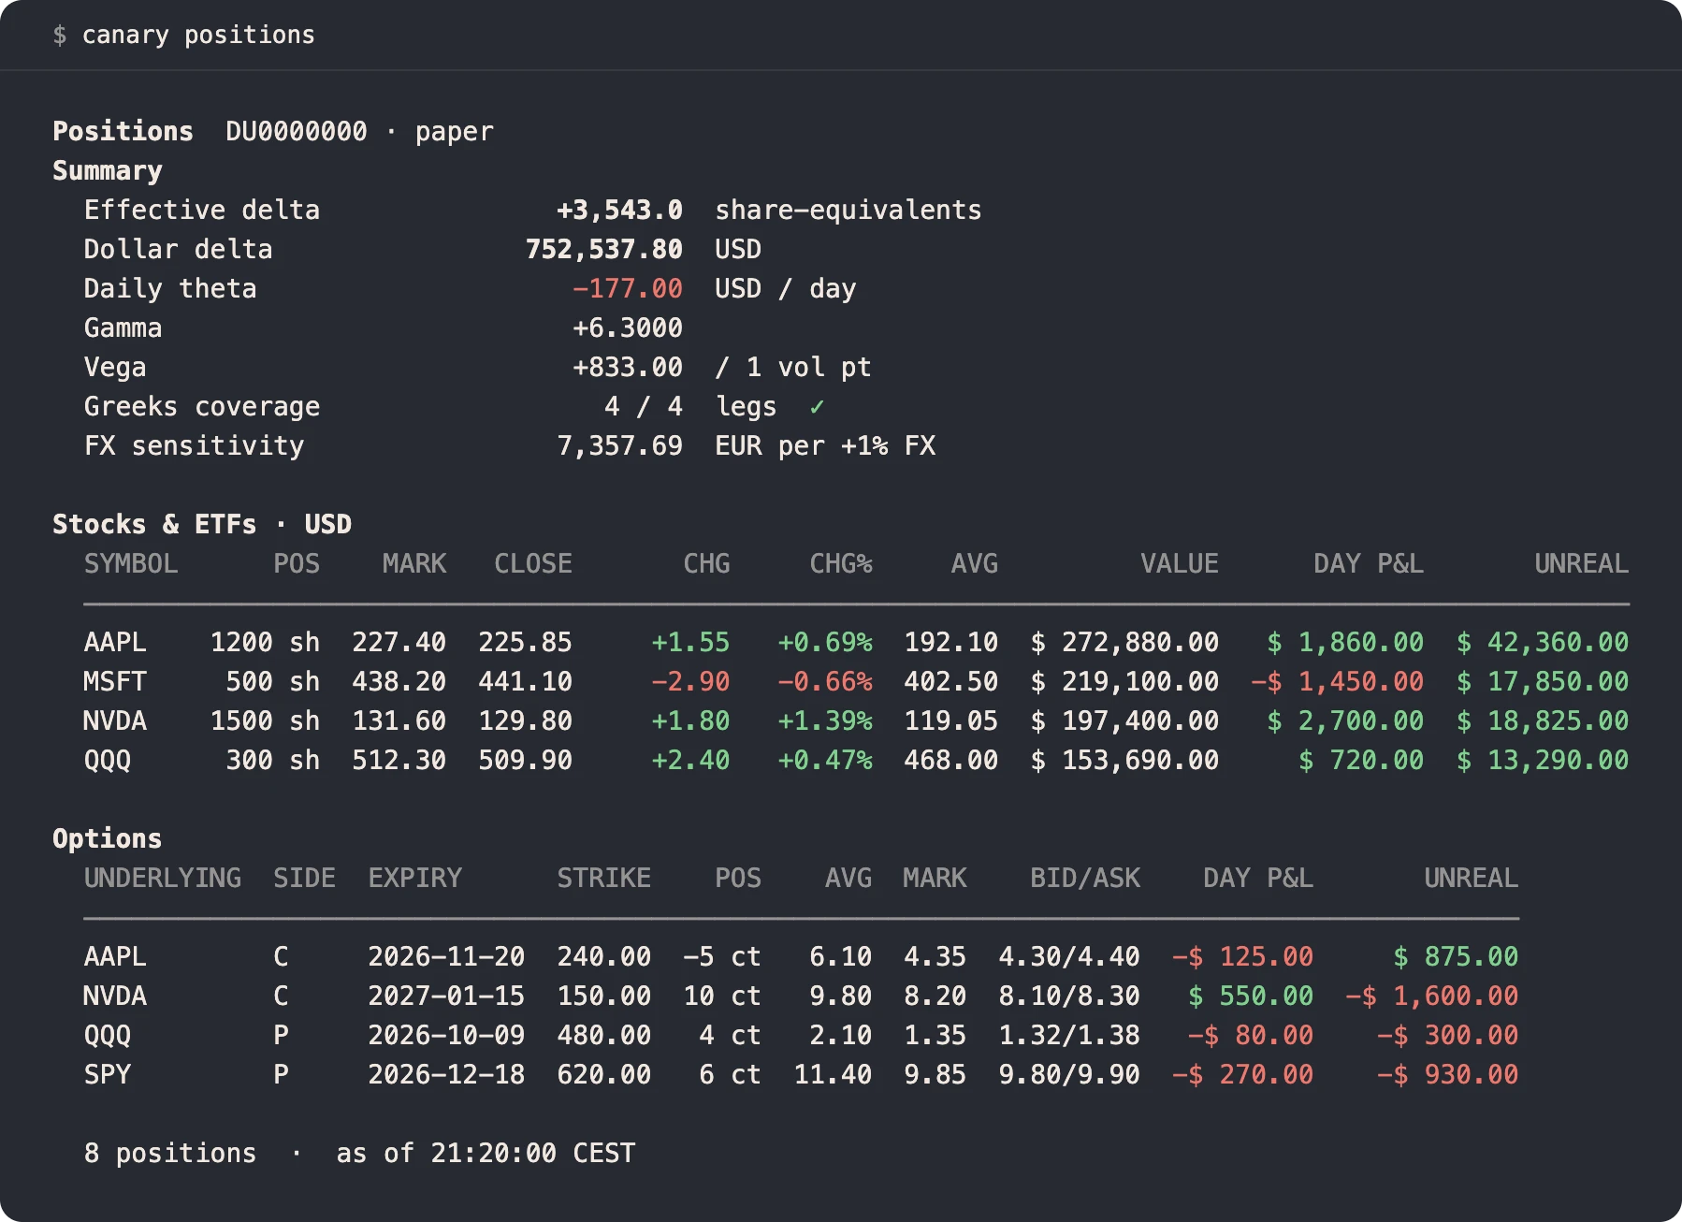Click the Effective delta value +3,543.0

(x=619, y=210)
